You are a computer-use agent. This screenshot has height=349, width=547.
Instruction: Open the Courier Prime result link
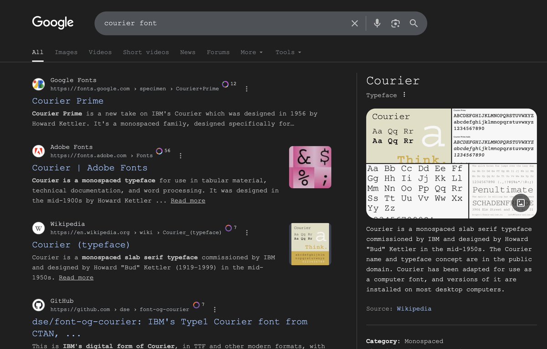pos(68,101)
